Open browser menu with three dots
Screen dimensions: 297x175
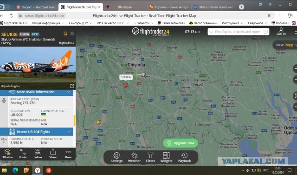pyautogui.click(x=279, y=16)
